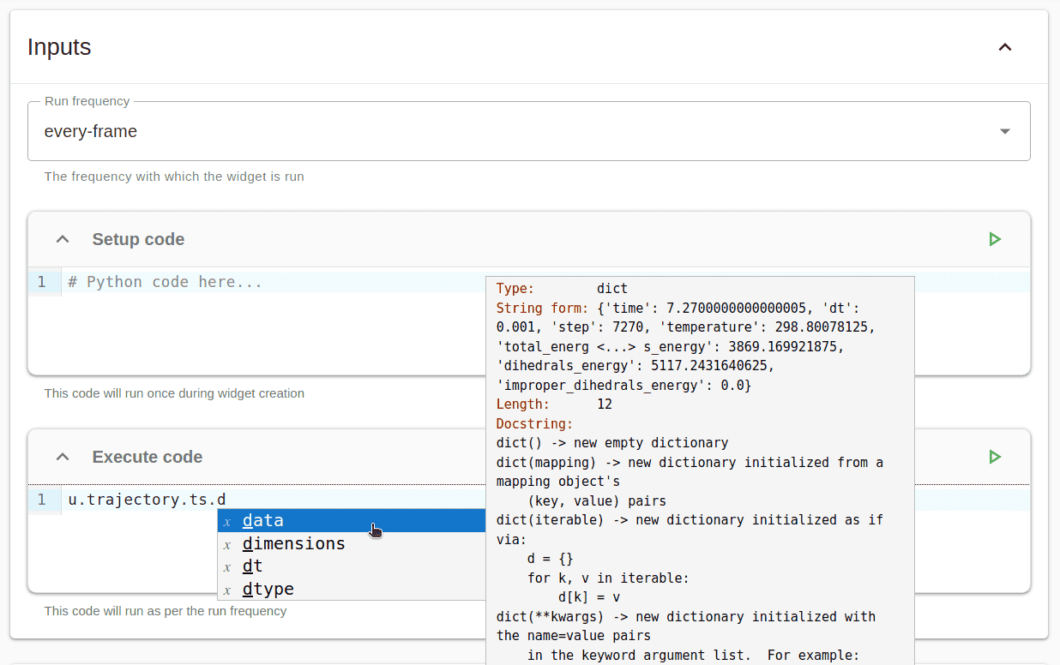Collapse the Setup code section
Viewport: 1060px width, 665px height.
62,239
